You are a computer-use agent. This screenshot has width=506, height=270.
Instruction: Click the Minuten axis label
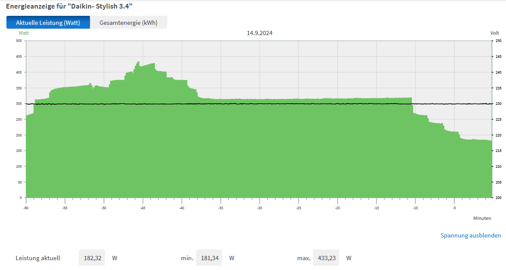tap(482, 218)
